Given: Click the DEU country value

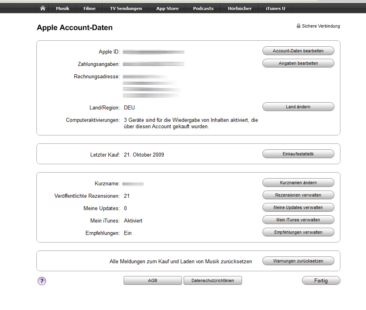Looking at the screenshot, I should coord(129,108).
